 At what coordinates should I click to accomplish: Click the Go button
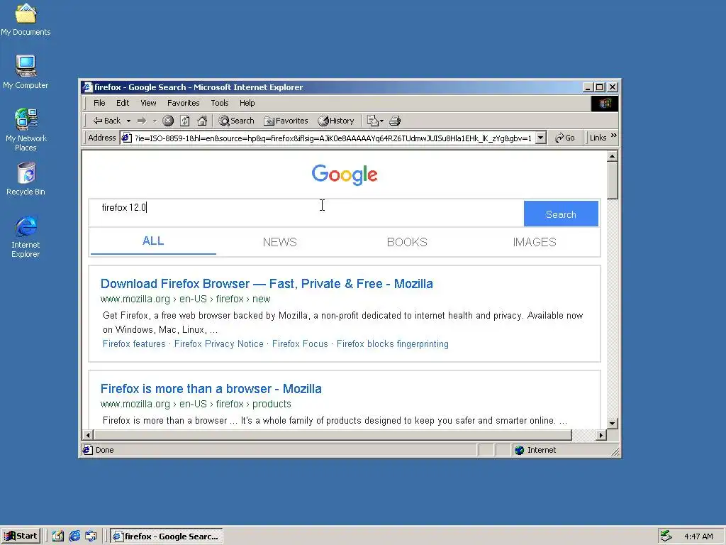[x=565, y=138]
